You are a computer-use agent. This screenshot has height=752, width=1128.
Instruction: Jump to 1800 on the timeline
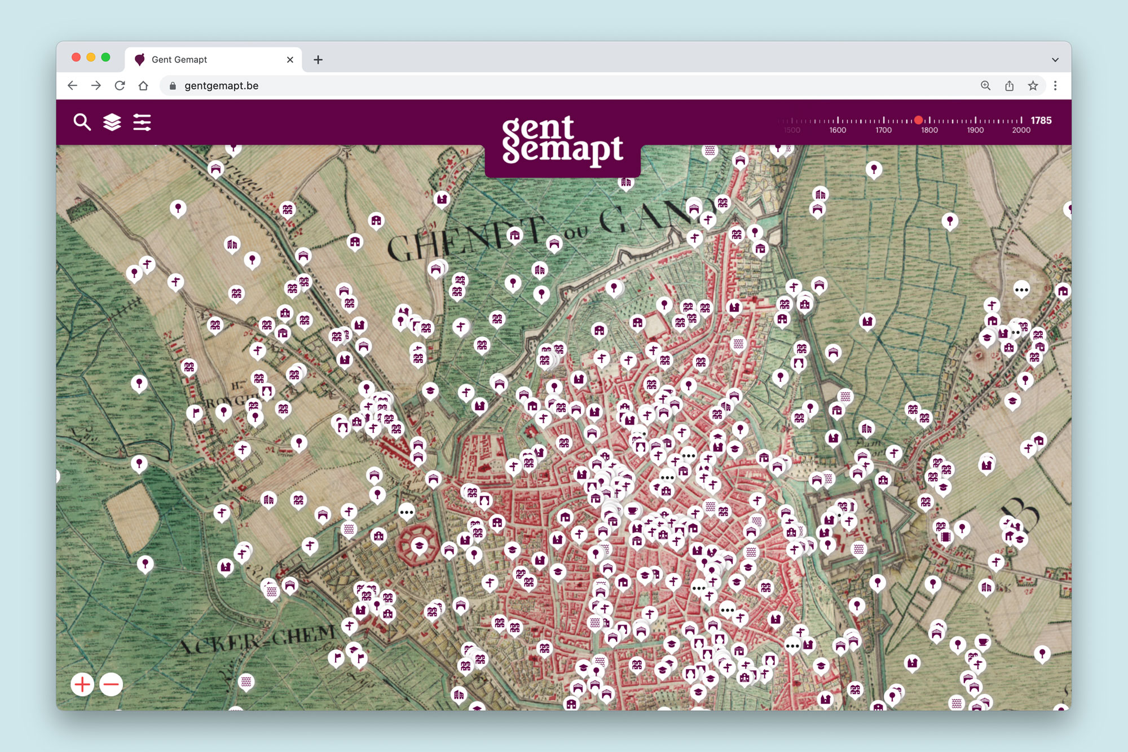929,130
